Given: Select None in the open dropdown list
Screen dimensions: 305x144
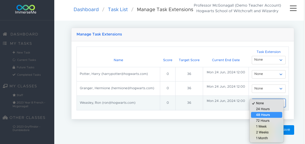Looking at the screenshot, I should click(x=267, y=103).
